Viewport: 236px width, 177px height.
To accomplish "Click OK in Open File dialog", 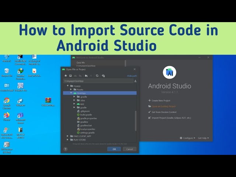I will click(114, 149).
